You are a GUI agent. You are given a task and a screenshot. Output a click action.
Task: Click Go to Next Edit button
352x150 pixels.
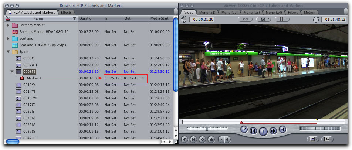pyautogui.click(x=282, y=129)
